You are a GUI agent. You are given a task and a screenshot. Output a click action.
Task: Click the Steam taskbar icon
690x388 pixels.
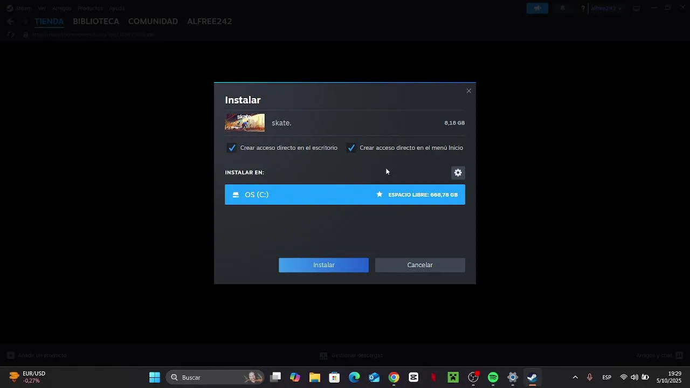tap(532, 377)
